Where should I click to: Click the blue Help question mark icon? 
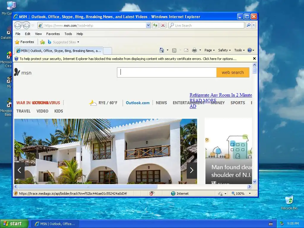(249, 50)
